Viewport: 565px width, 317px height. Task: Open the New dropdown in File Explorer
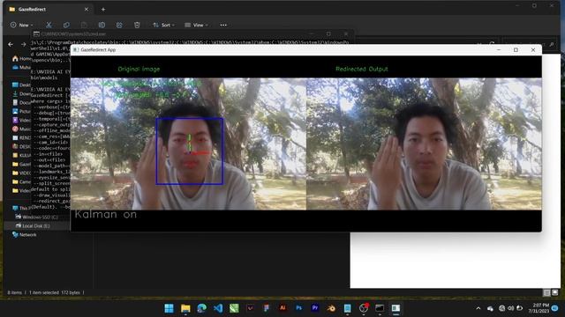pyautogui.click(x=21, y=26)
